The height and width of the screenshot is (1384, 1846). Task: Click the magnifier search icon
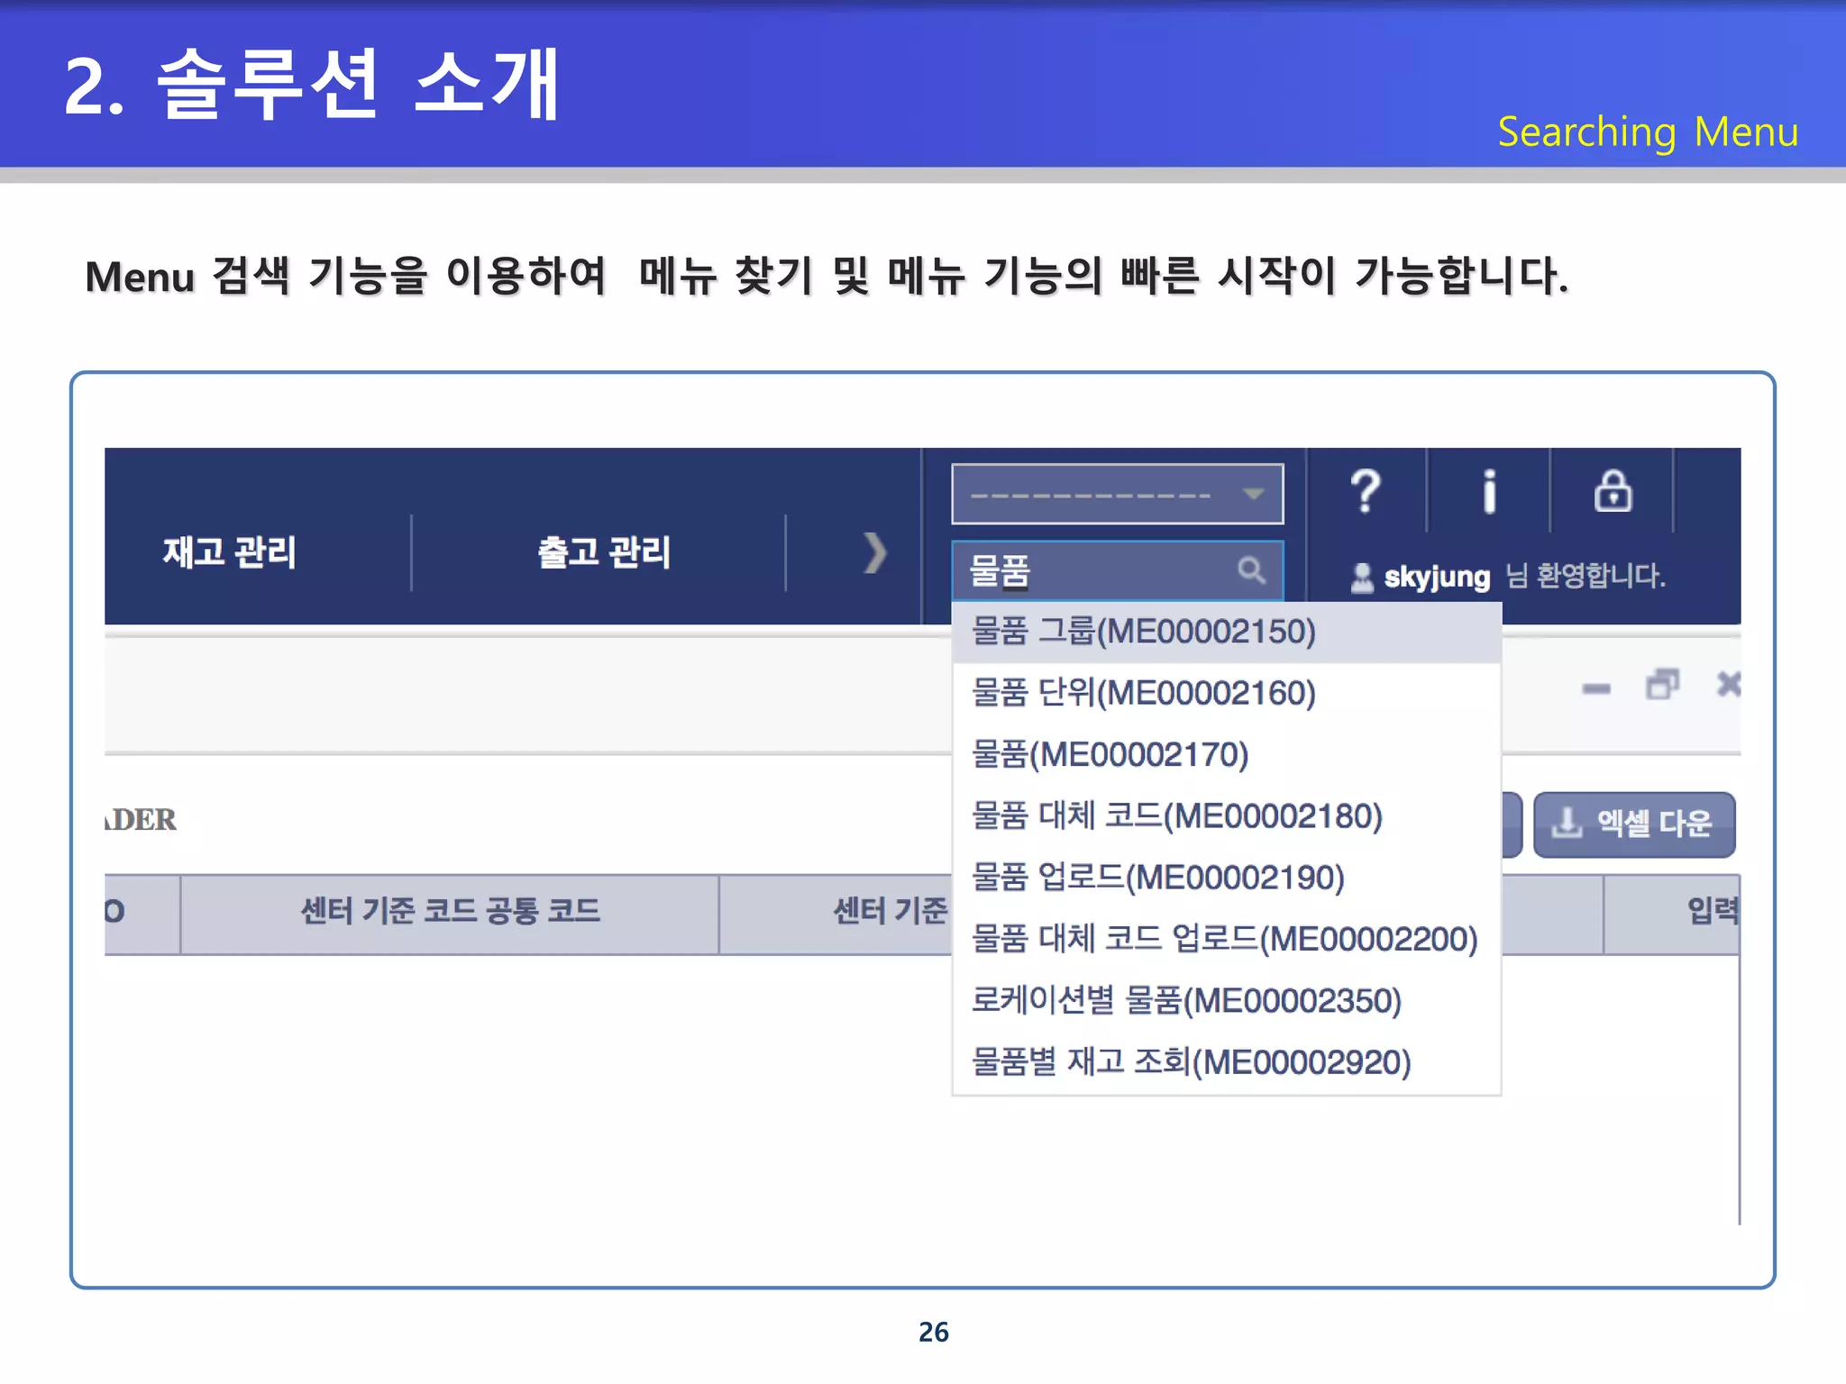1251,570
